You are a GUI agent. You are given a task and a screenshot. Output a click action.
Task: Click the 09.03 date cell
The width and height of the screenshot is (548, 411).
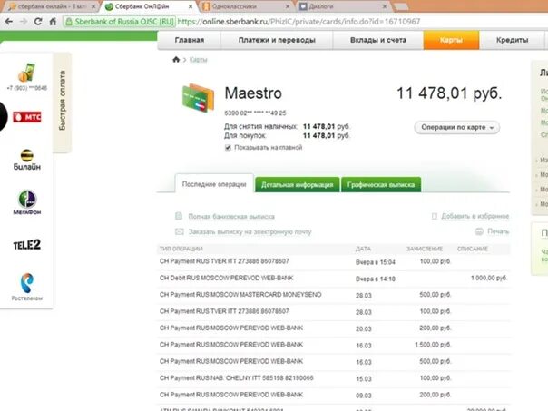(x=364, y=396)
